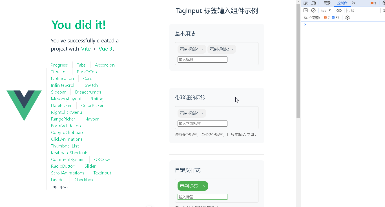Viewport: 385px width, 207px height.
Task: Open Notification demo link
Action: (x=62, y=78)
